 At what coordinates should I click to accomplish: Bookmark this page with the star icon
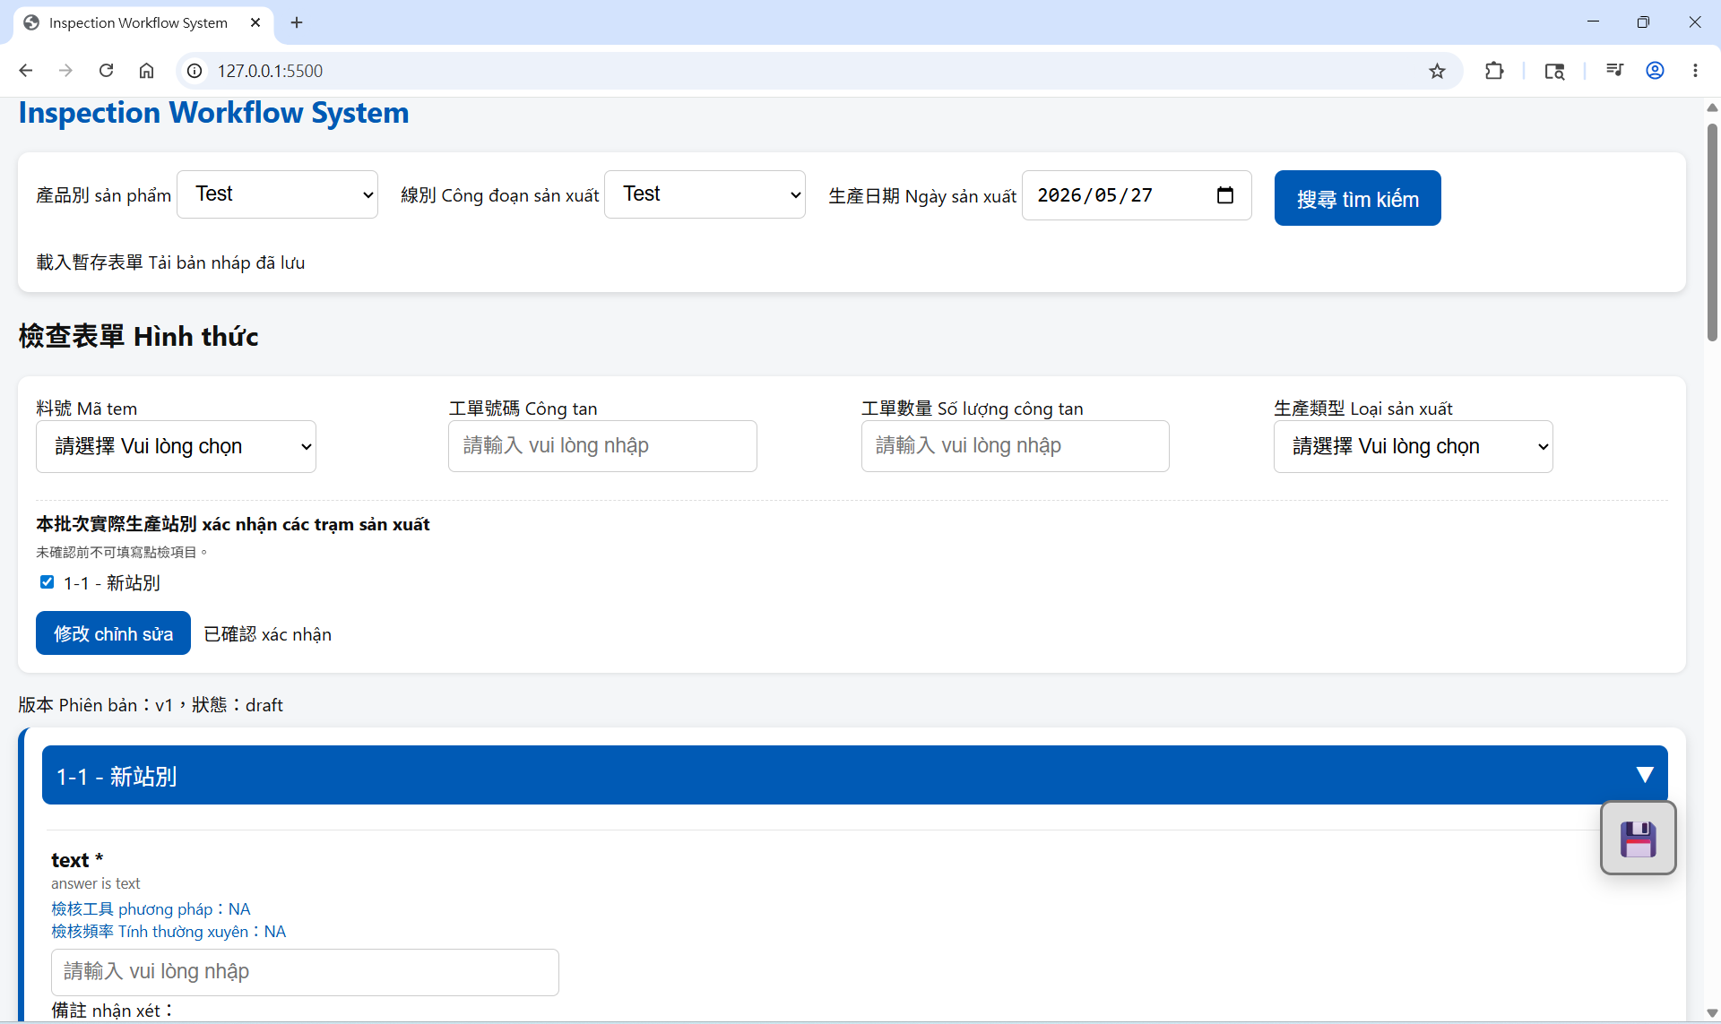(1437, 71)
